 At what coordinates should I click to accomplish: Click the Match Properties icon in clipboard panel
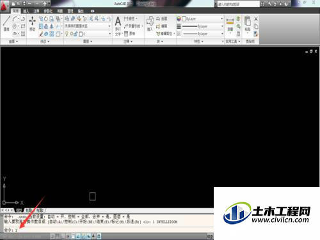(256, 33)
